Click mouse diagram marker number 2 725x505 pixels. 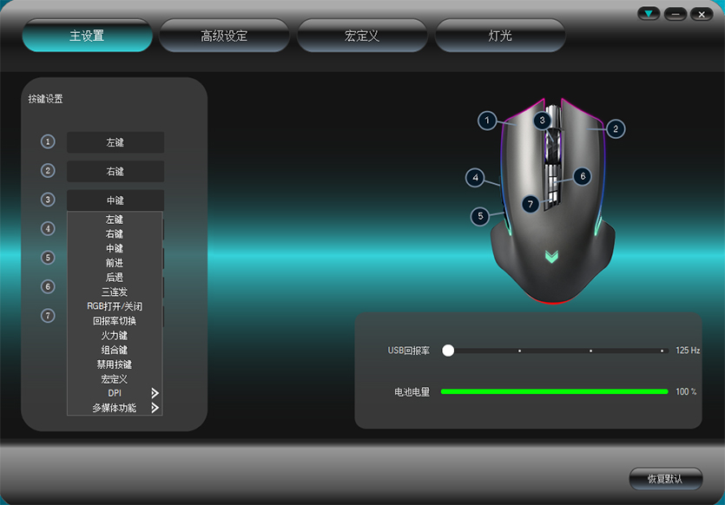[616, 129]
